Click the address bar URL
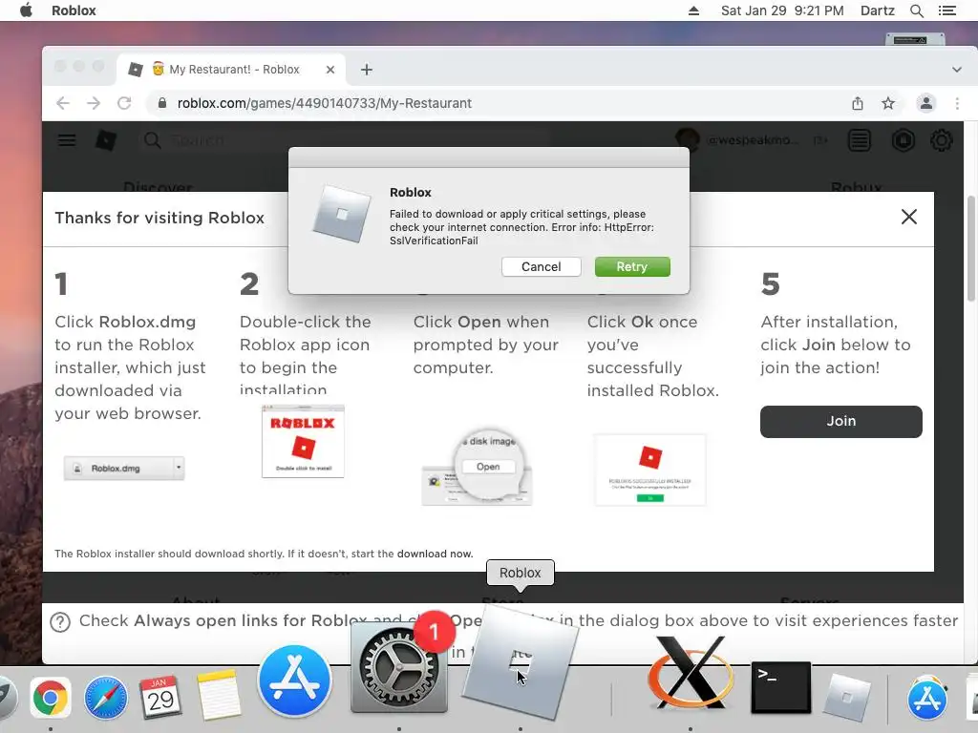The height and width of the screenshot is (733, 978). [325, 103]
